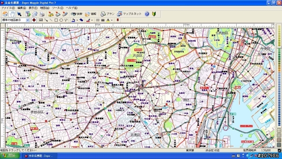Select the nine-cell grid view icon
Viewport: 282px width, 159px height.
(279, 135)
